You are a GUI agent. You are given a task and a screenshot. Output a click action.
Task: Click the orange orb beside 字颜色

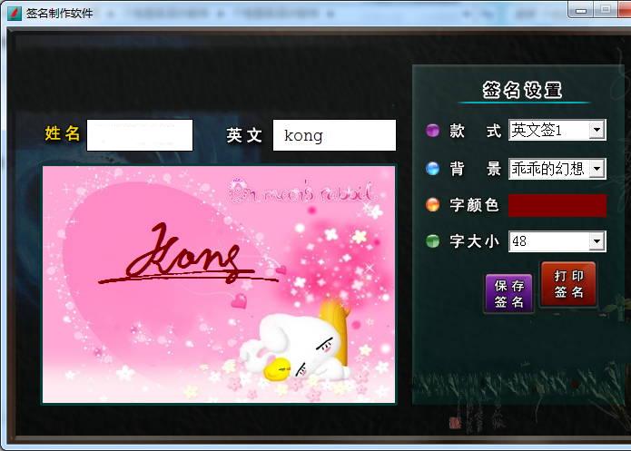pyautogui.click(x=433, y=205)
